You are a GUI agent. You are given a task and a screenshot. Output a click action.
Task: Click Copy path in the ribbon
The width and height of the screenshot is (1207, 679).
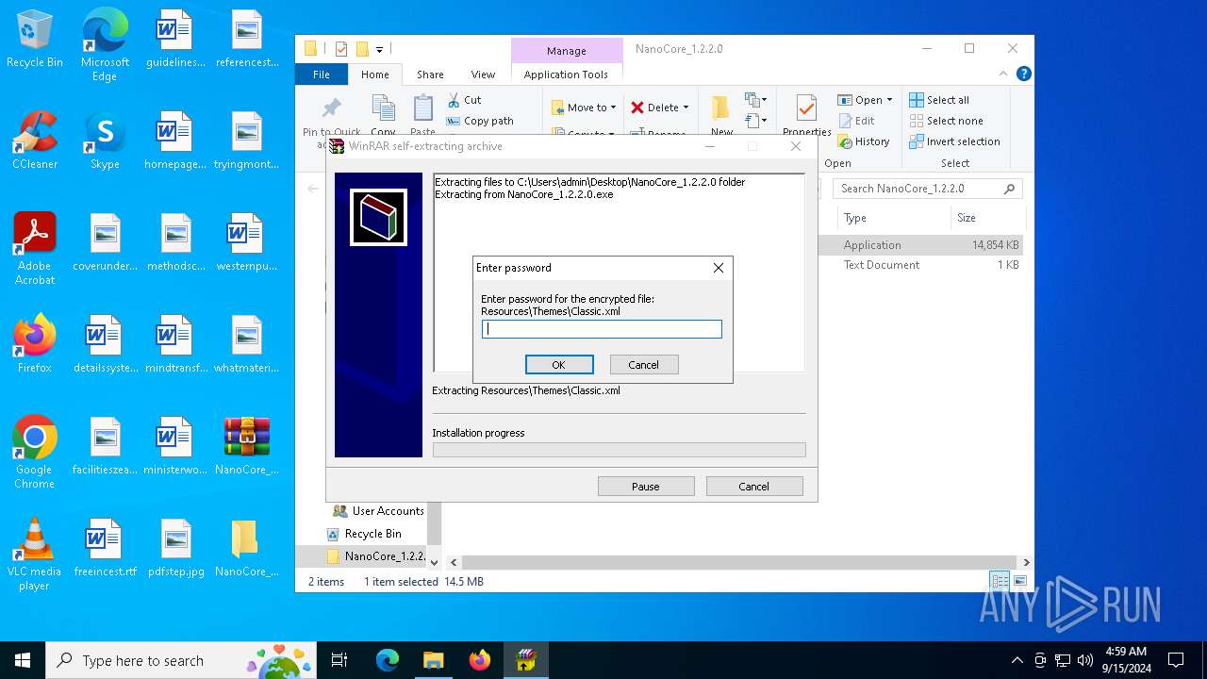pos(480,121)
